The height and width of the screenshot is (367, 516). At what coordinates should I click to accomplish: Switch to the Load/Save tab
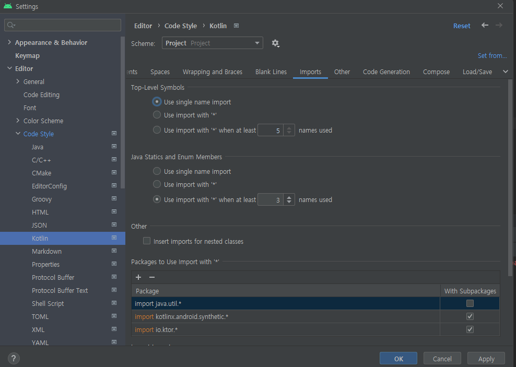[477, 72]
